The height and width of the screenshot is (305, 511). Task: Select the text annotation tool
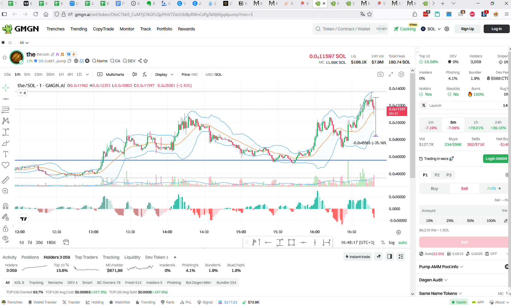[x=6, y=154]
